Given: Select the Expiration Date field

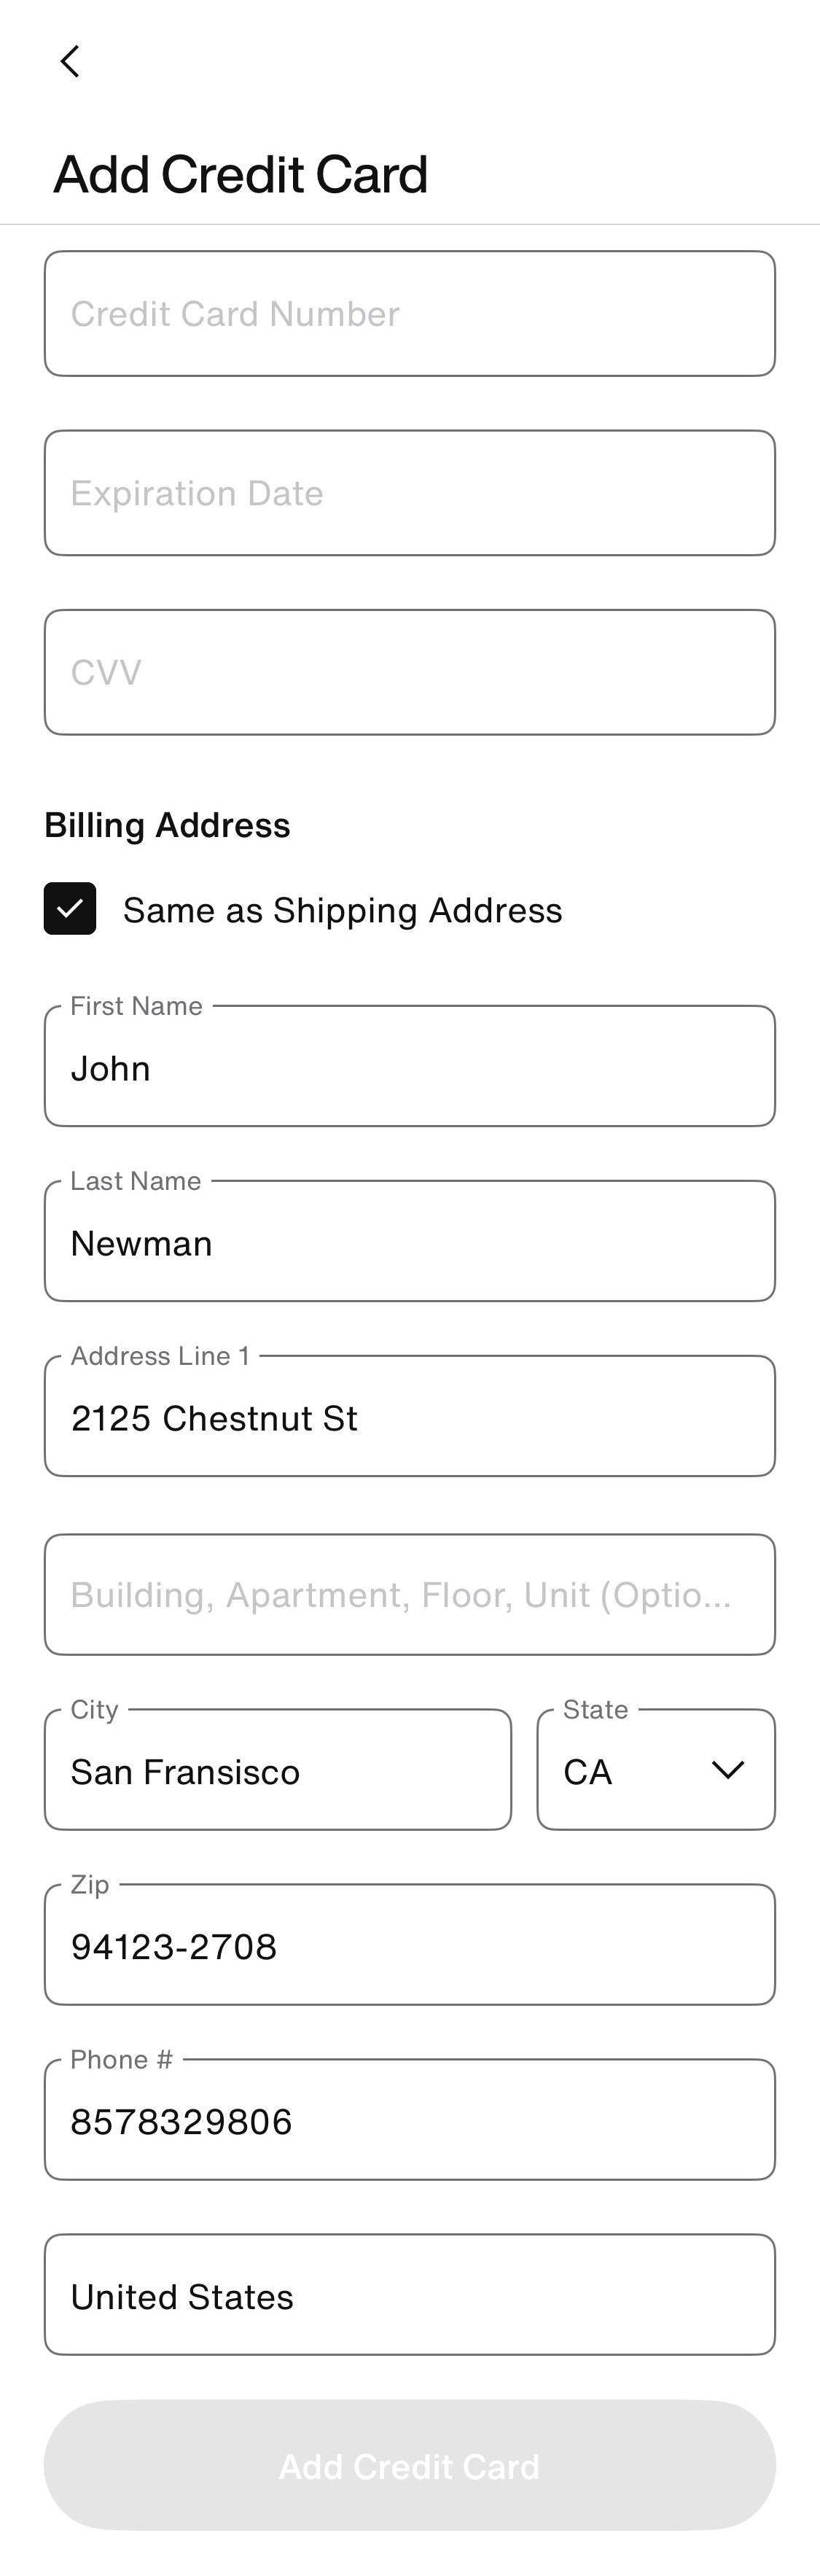Looking at the screenshot, I should click(x=410, y=492).
